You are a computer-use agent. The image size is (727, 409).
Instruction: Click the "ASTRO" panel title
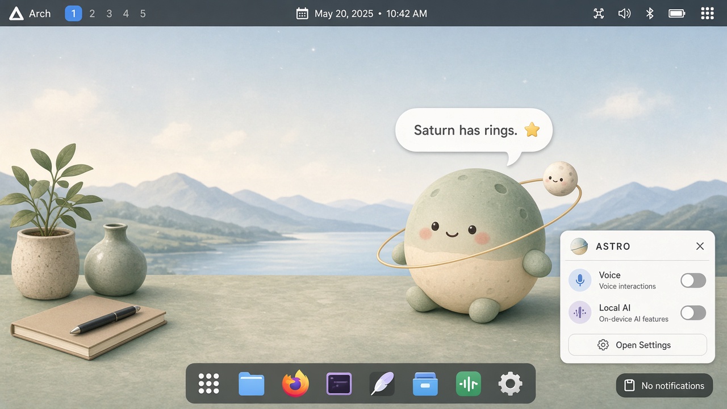(613, 247)
